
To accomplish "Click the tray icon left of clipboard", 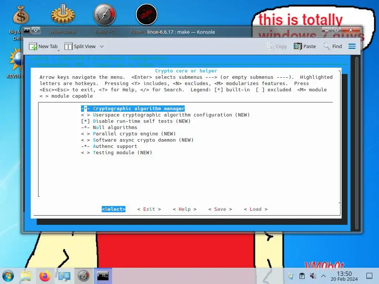I will (x=291, y=276).
